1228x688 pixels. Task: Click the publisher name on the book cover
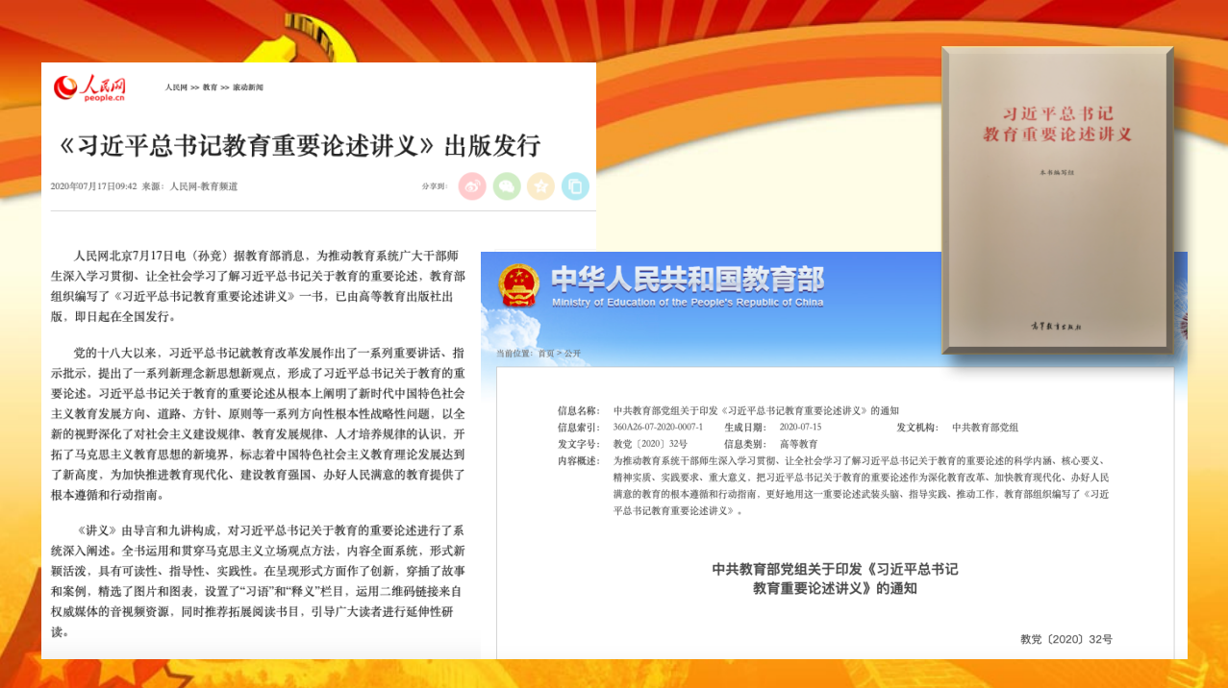tap(1058, 327)
